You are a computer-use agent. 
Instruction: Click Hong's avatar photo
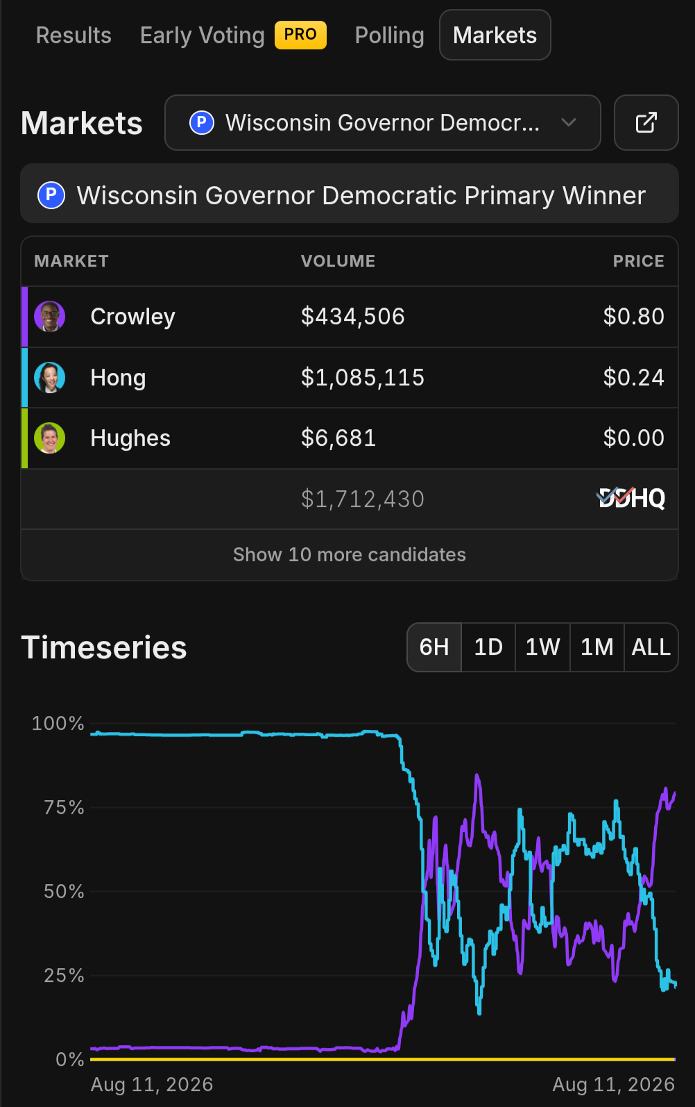pos(50,377)
